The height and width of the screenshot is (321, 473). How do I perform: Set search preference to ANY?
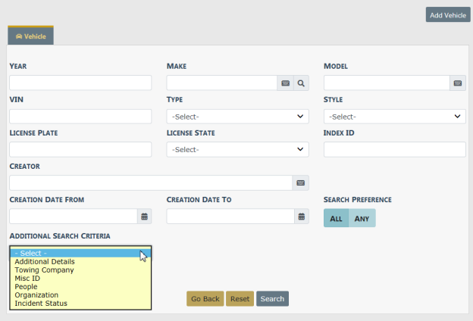362,218
